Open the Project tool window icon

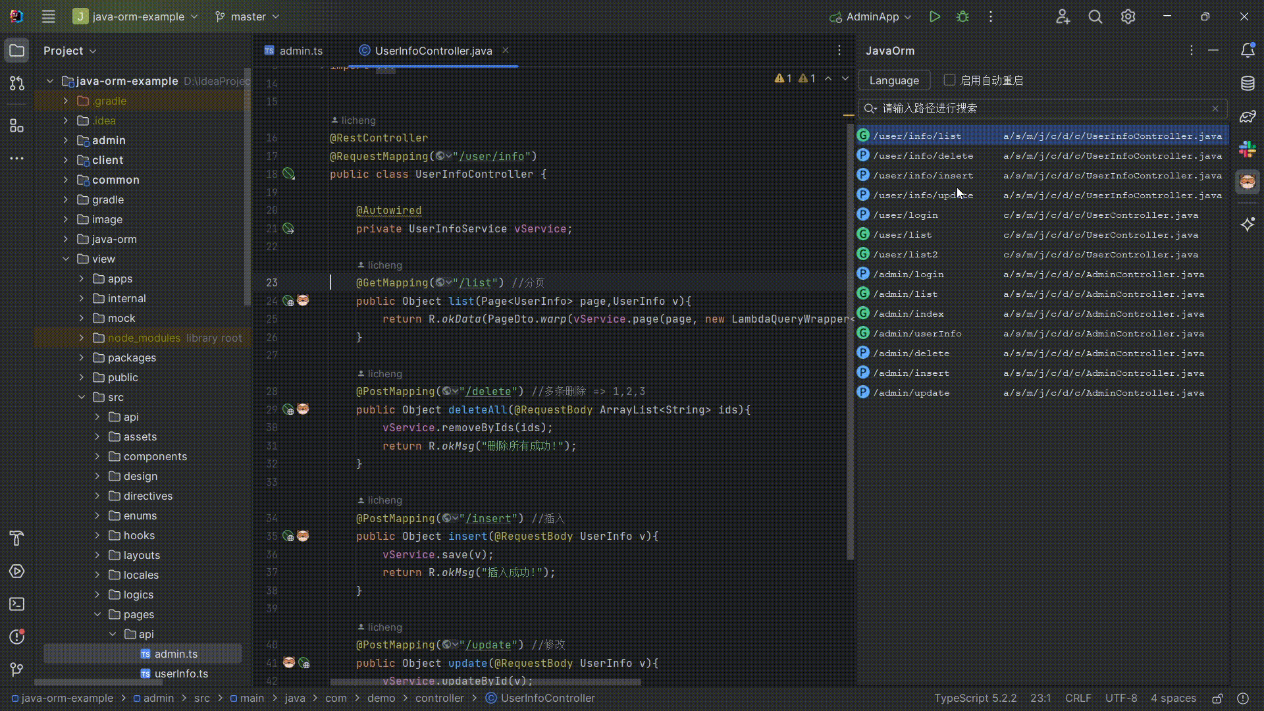(16, 50)
